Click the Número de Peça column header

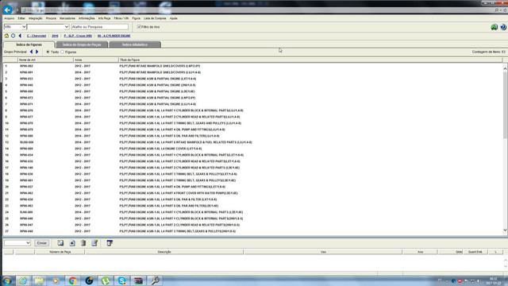(x=60, y=252)
